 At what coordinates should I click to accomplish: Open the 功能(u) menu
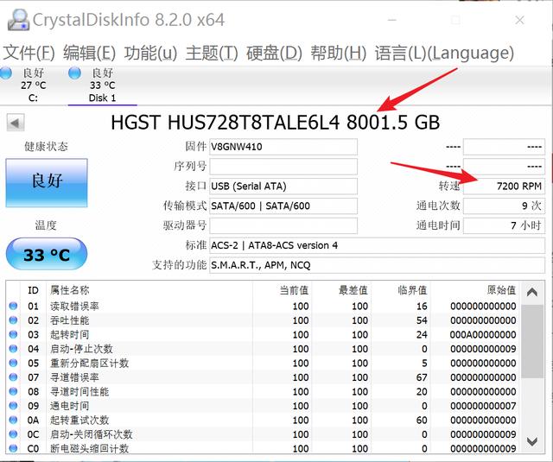pyautogui.click(x=150, y=53)
